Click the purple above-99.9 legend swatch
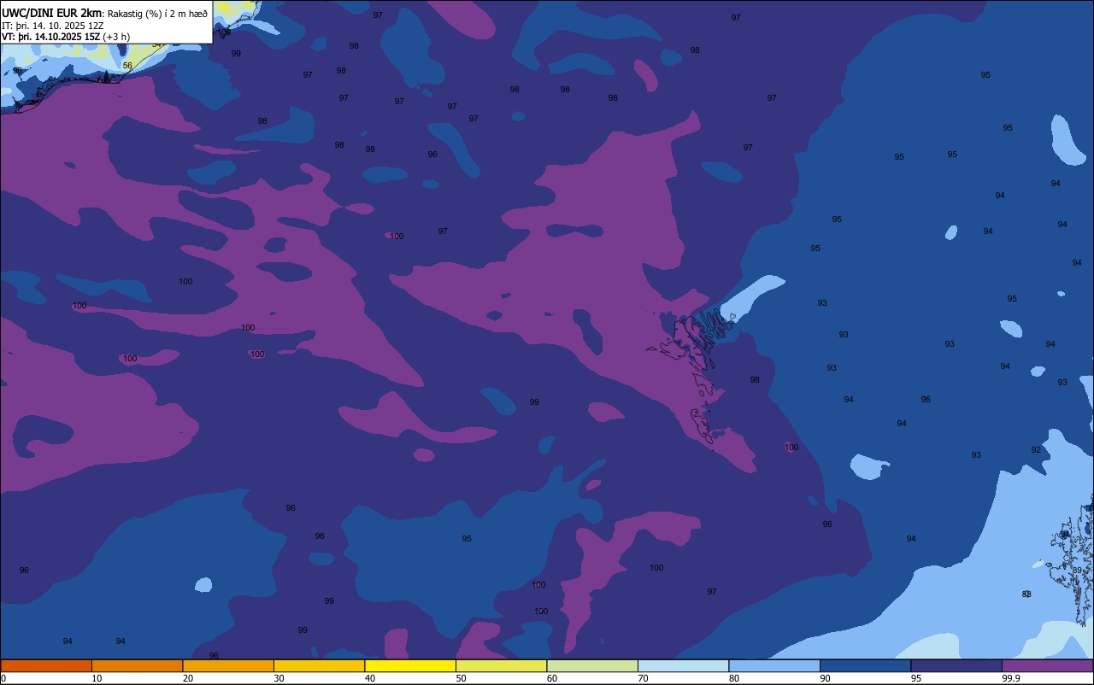This screenshot has height=685, width=1094. [x=1047, y=665]
